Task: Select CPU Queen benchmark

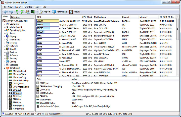Action: [x=18, y=84]
